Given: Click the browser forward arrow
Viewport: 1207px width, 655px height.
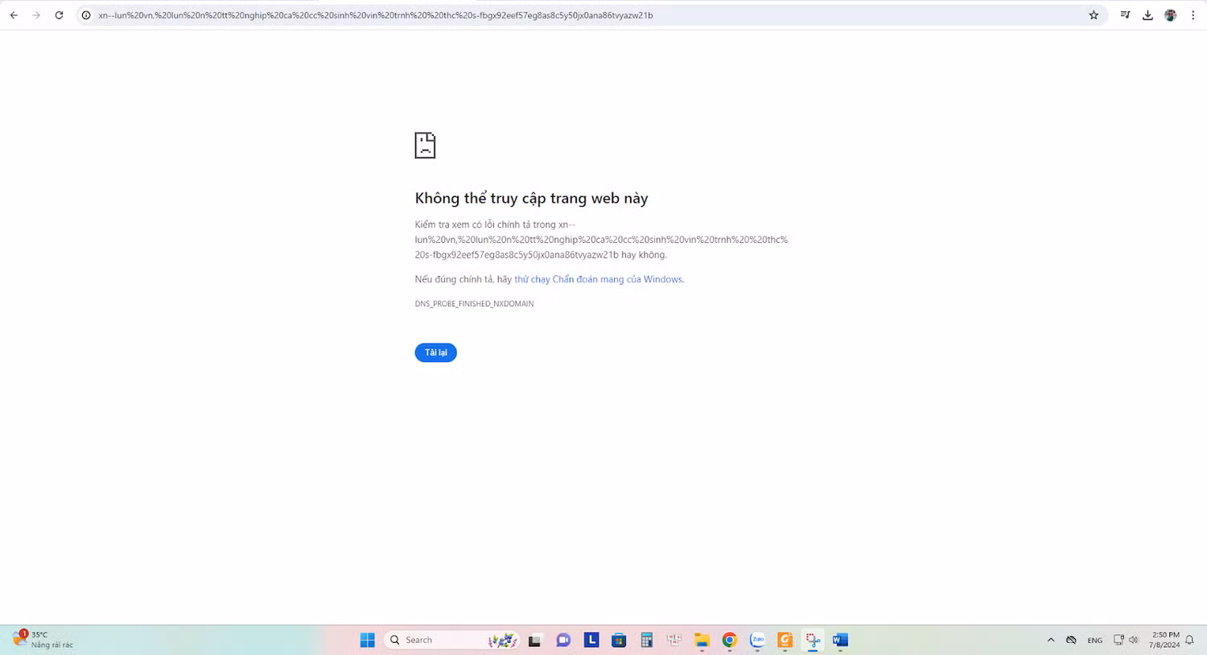Looking at the screenshot, I should [36, 15].
